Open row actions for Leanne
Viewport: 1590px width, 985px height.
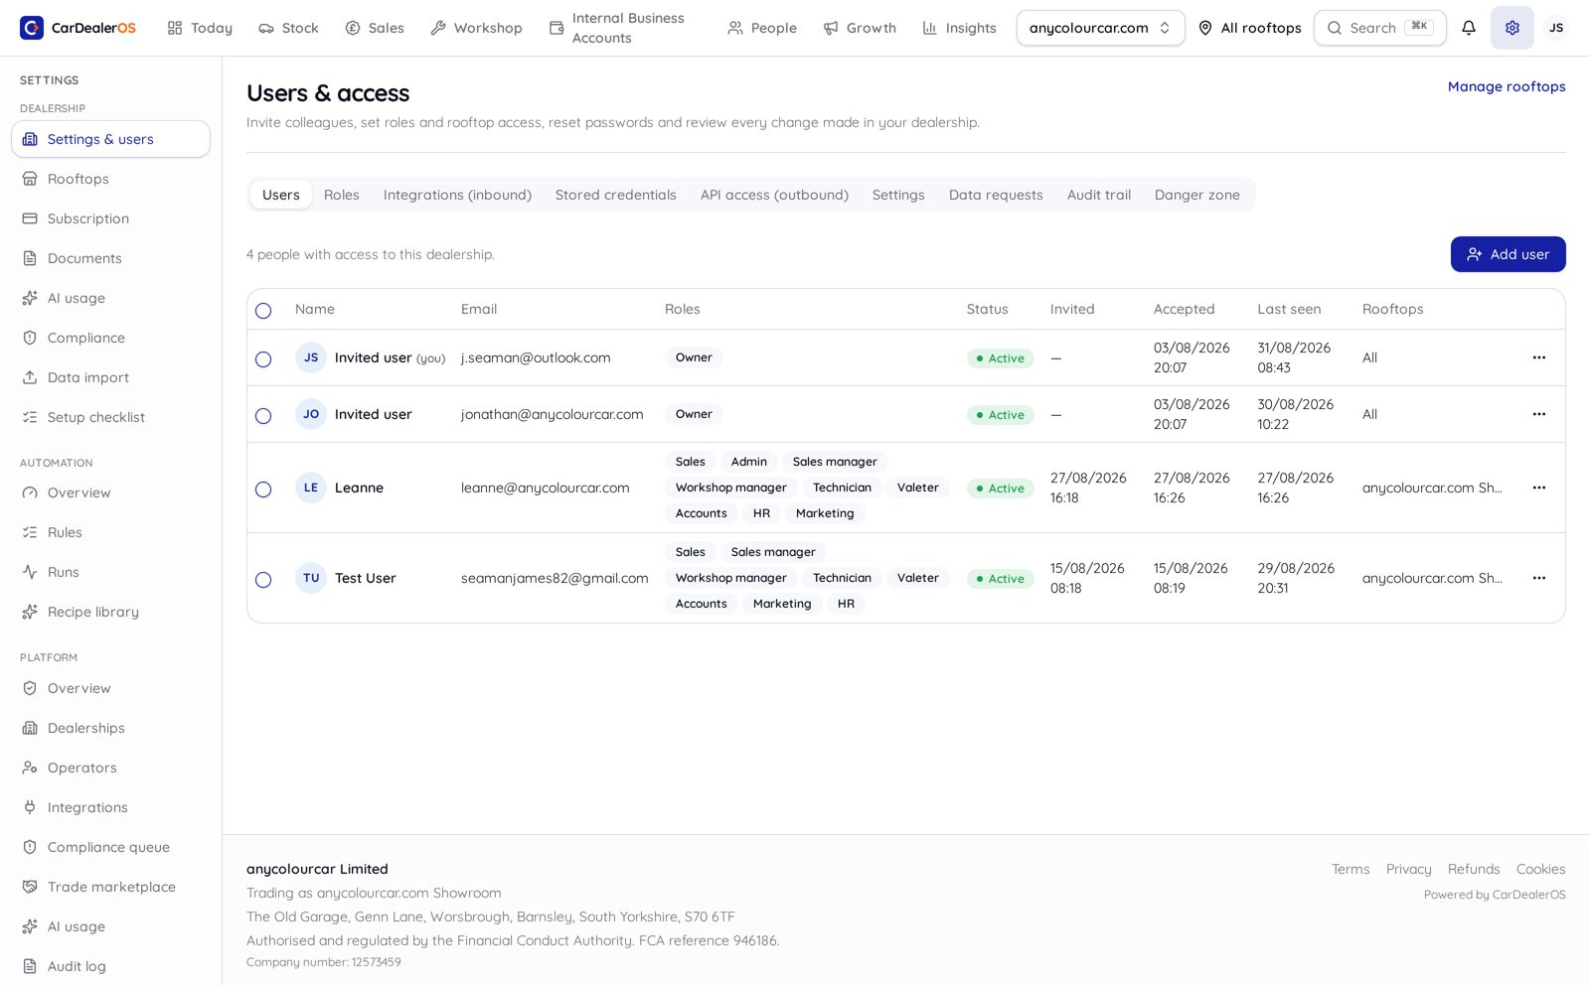coord(1538,488)
